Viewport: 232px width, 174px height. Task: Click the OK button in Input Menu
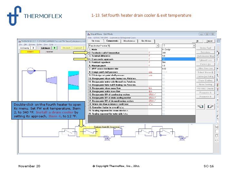[198, 41]
